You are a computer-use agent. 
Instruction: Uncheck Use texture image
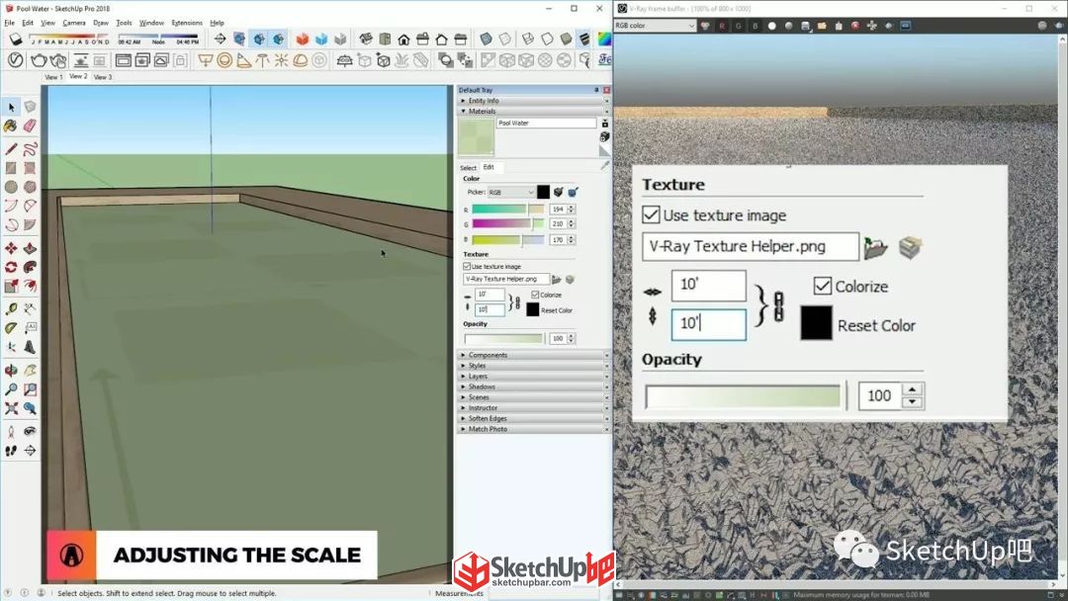[467, 266]
